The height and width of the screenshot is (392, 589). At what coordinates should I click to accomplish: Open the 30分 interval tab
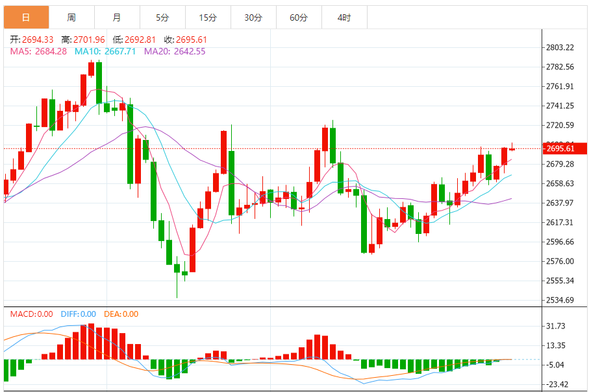click(253, 17)
